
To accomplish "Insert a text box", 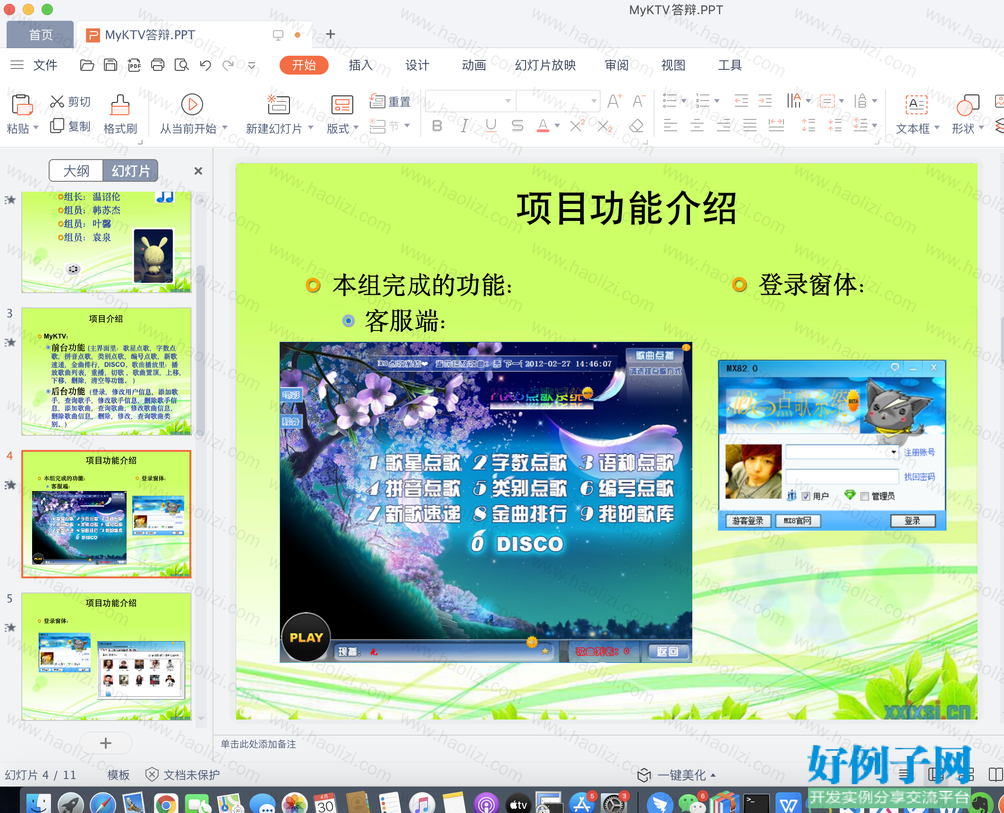I will tap(917, 105).
